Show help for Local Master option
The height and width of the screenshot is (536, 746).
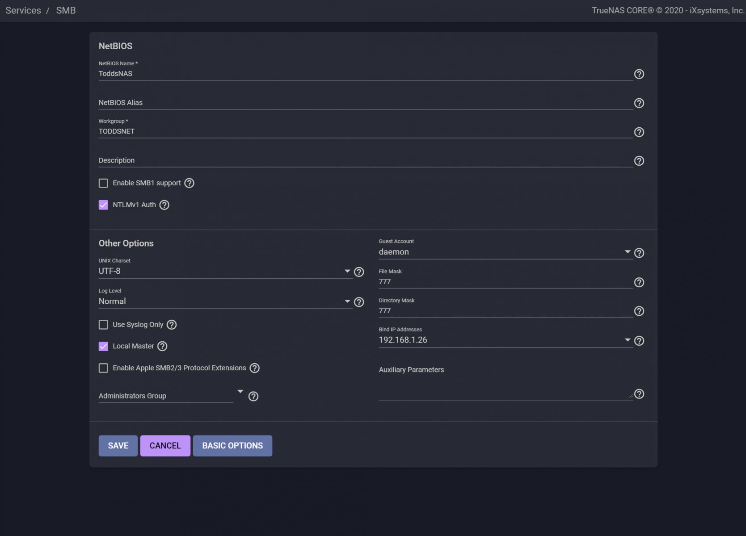click(163, 346)
